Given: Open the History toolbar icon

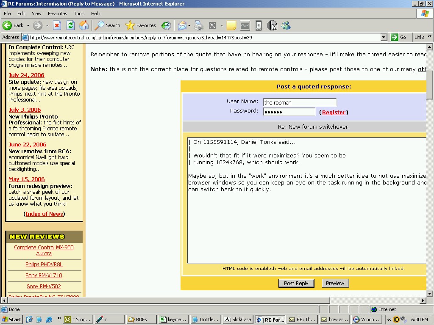Looking at the screenshot, I should 166,25.
